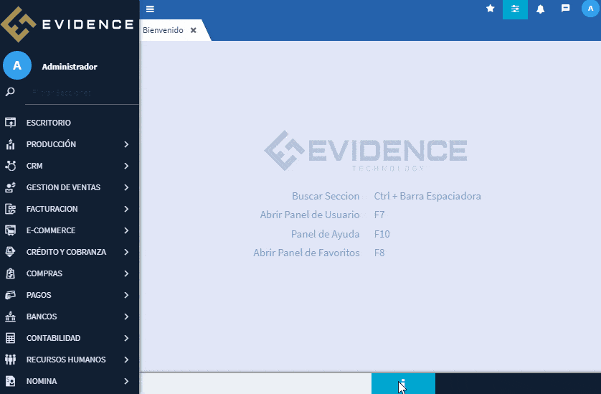Open the chat messages icon
The height and width of the screenshot is (394, 601).
pos(565,9)
